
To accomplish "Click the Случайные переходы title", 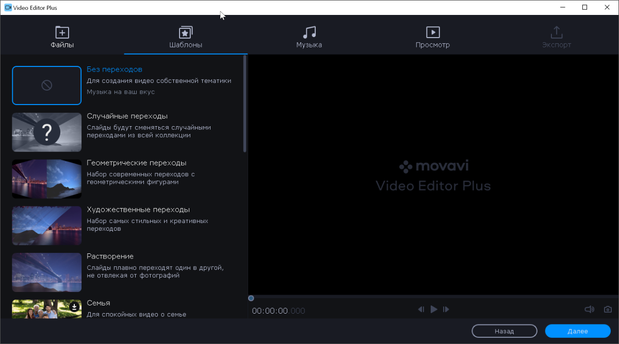I will click(127, 116).
